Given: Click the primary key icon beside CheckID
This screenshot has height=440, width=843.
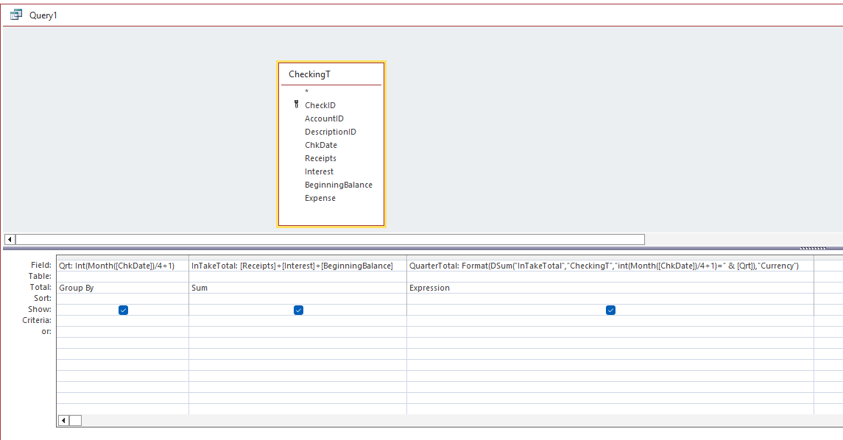Looking at the screenshot, I should pyautogui.click(x=295, y=104).
